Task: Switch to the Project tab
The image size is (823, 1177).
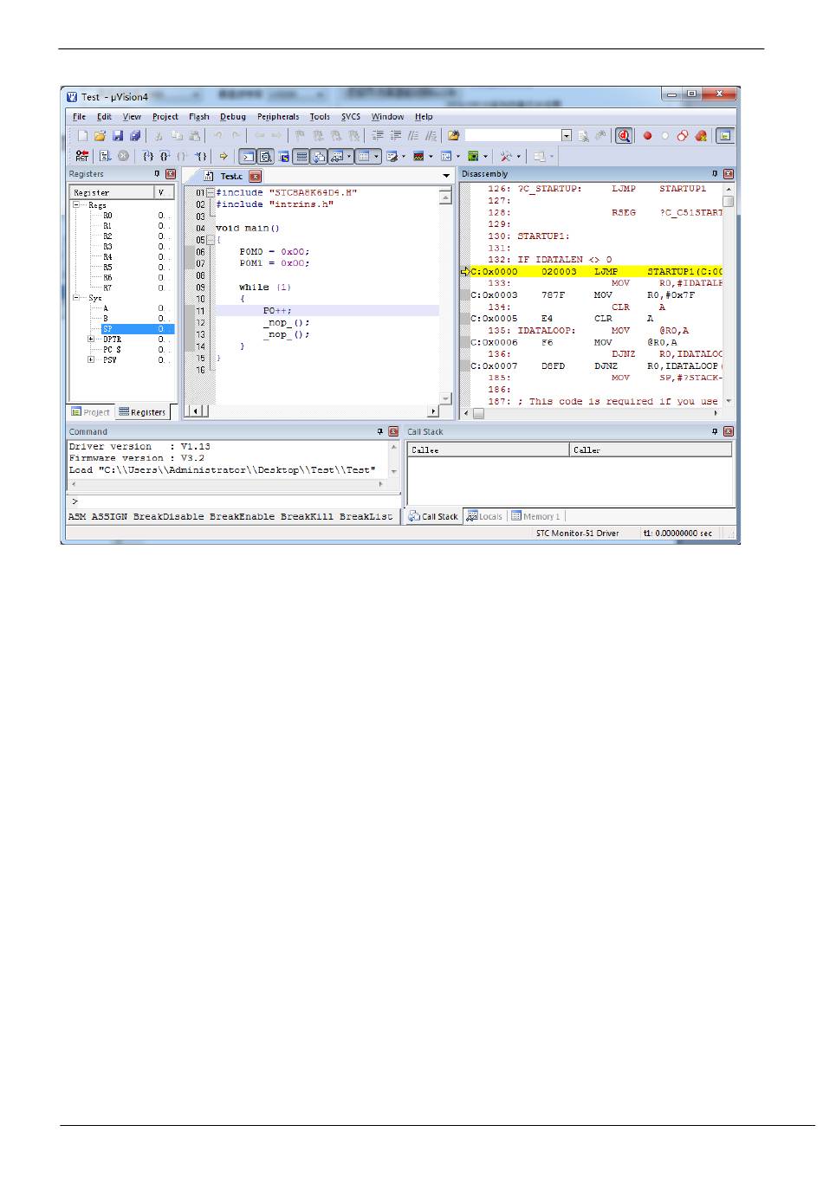Action: [92, 412]
